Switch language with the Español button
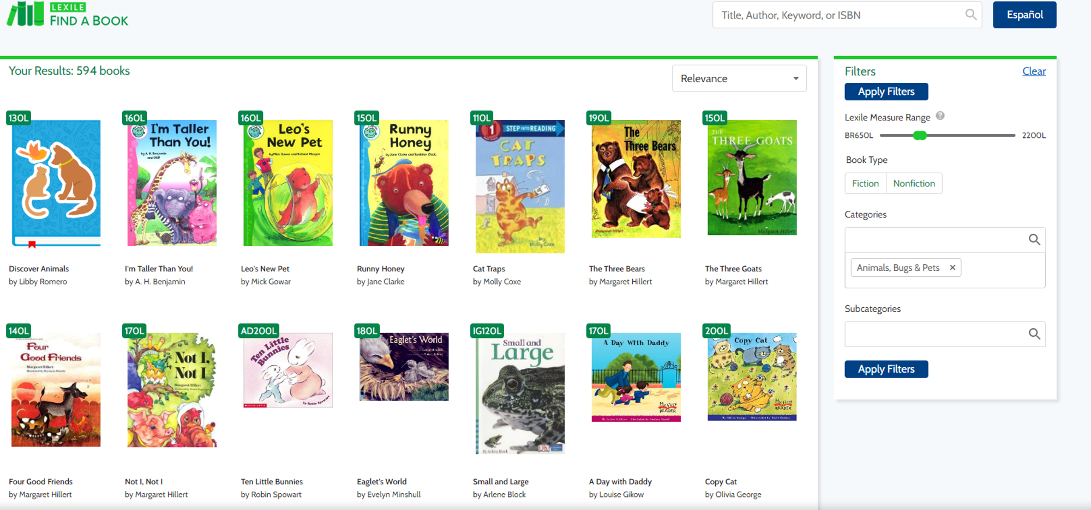The image size is (1091, 510). pyautogui.click(x=1024, y=15)
